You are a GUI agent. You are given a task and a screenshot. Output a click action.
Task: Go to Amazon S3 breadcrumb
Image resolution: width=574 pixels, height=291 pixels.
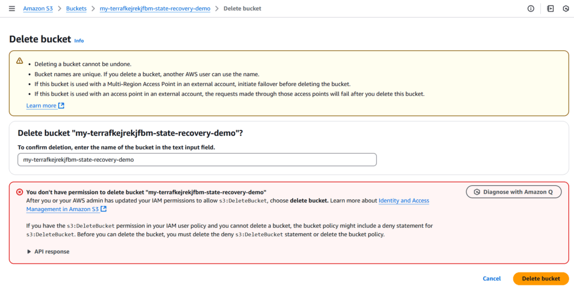(x=38, y=8)
